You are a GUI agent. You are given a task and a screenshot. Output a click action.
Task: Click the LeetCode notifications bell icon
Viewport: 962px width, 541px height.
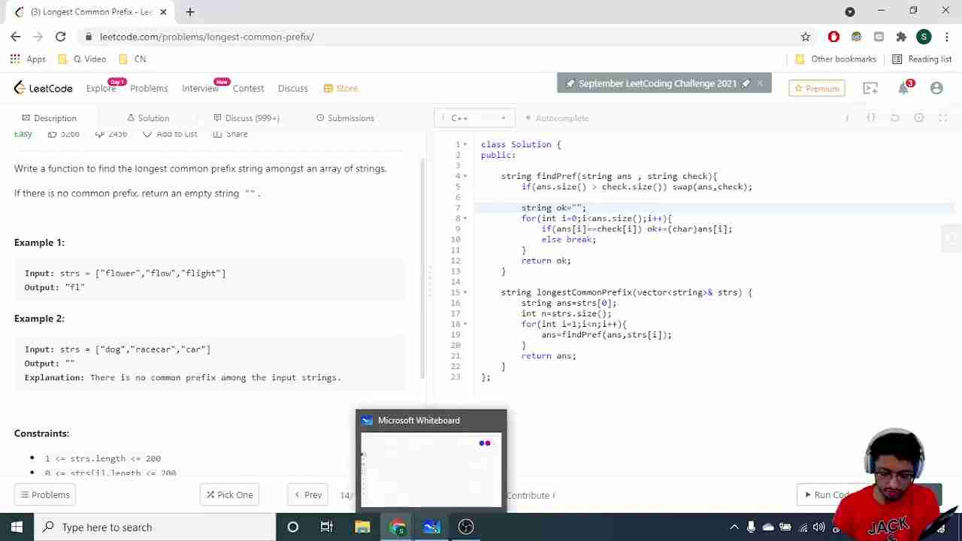point(903,89)
